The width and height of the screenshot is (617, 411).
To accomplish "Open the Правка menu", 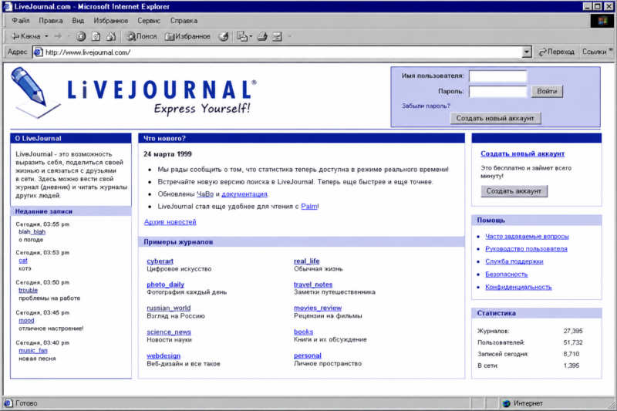I will 50,21.
